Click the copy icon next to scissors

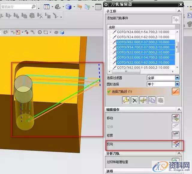pos(151,100)
